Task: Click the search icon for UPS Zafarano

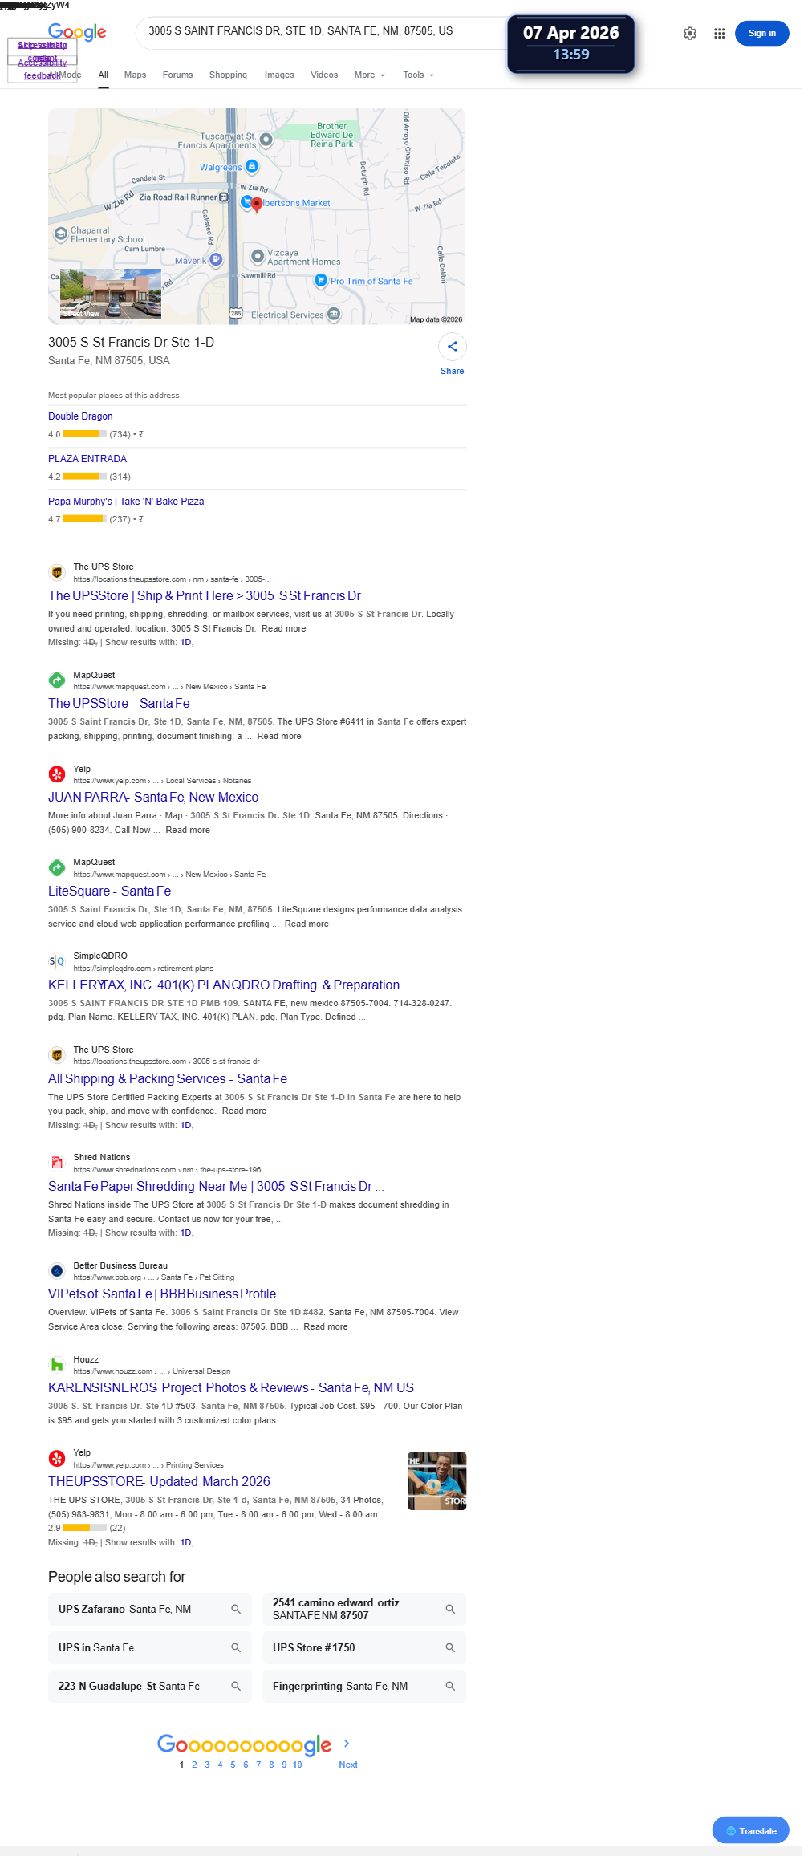Action: coord(236,1609)
